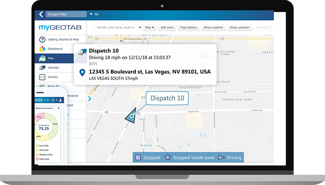Select the Dispatch 10 vehicle arrow marker on map
Screen dimensions: 325x185
coord(131,116)
